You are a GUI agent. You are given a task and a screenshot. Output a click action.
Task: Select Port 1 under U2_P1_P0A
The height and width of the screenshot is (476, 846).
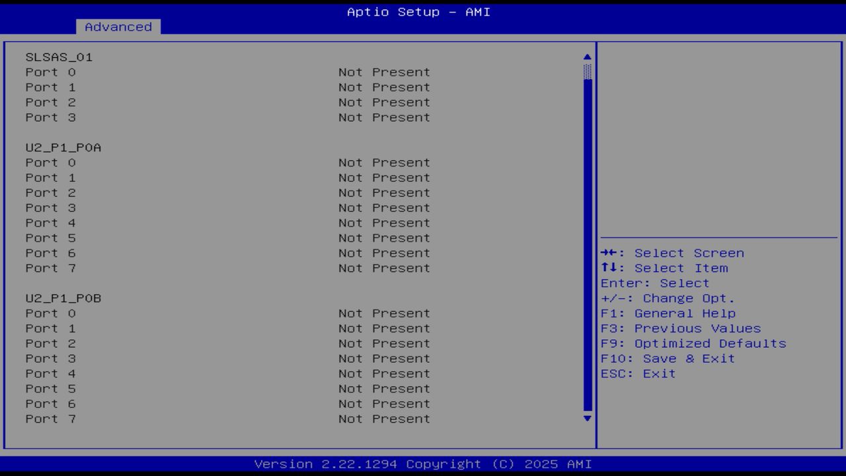point(50,177)
